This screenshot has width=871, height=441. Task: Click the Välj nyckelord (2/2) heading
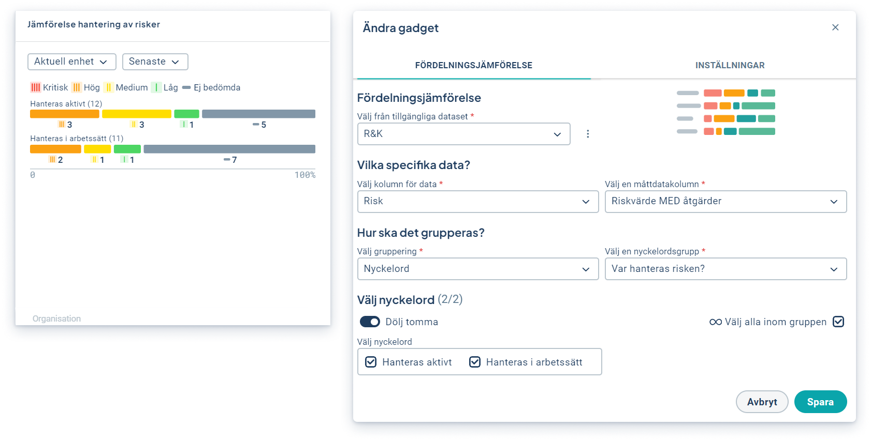click(410, 300)
